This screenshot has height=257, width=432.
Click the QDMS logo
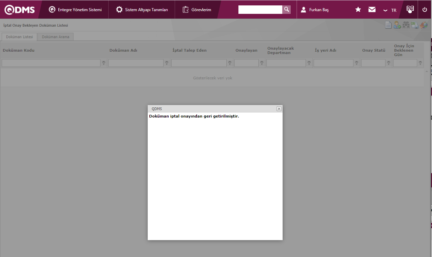click(x=20, y=10)
